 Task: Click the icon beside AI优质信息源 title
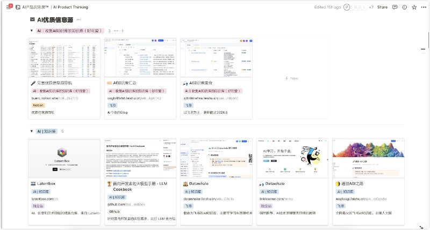pyautogui.click(x=32, y=20)
